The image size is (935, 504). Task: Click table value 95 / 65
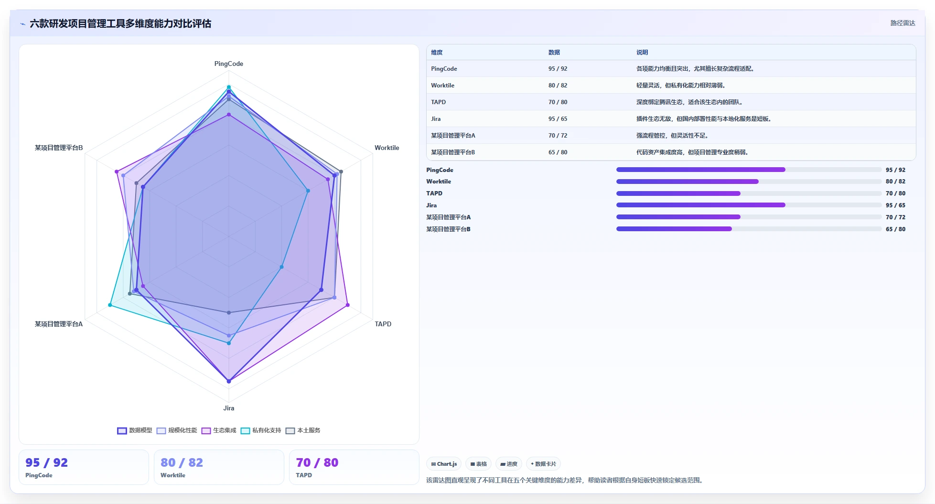tap(558, 119)
